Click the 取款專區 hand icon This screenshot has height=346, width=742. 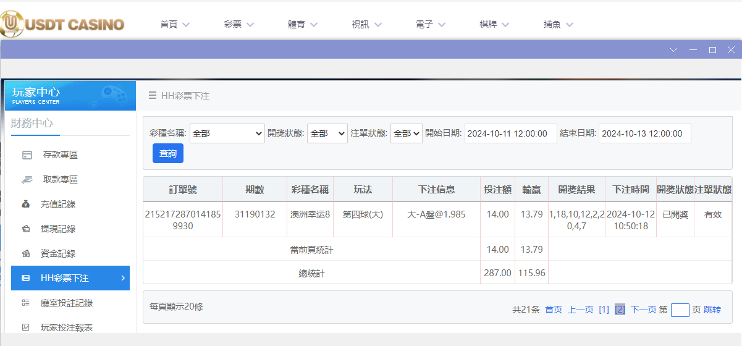click(x=27, y=180)
